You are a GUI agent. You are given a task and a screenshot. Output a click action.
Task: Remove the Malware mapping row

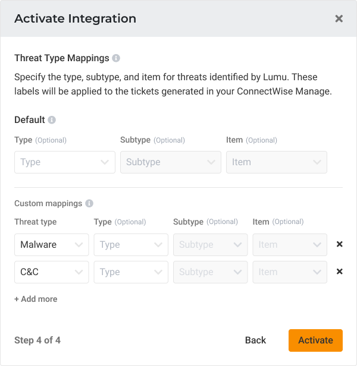340,244
